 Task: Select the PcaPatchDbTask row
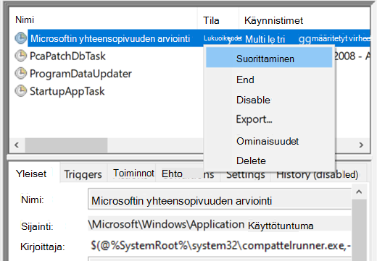[67, 56]
